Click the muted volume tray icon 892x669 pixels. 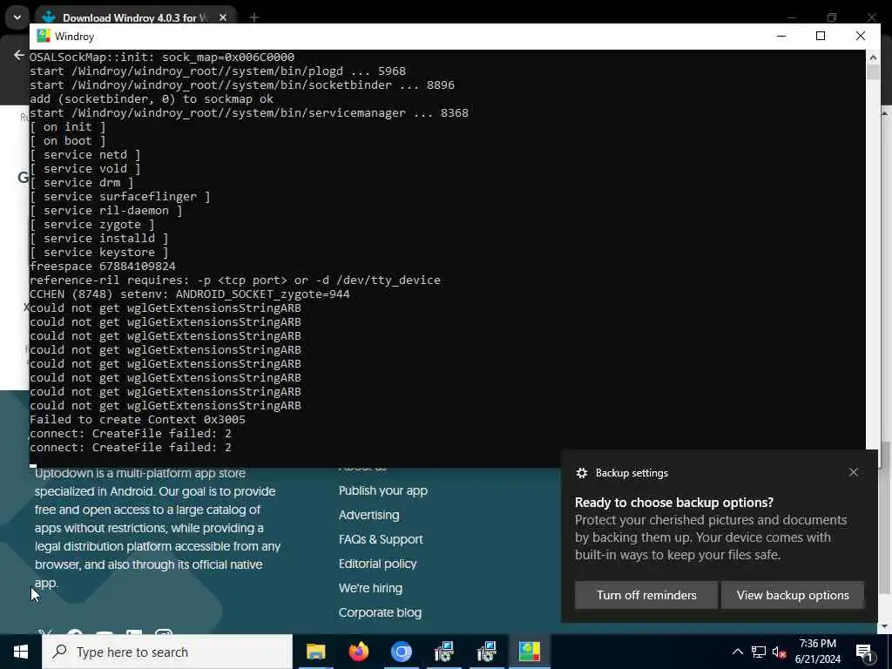tap(779, 652)
